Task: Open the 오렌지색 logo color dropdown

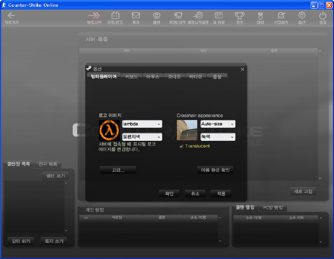Action: click(142, 137)
